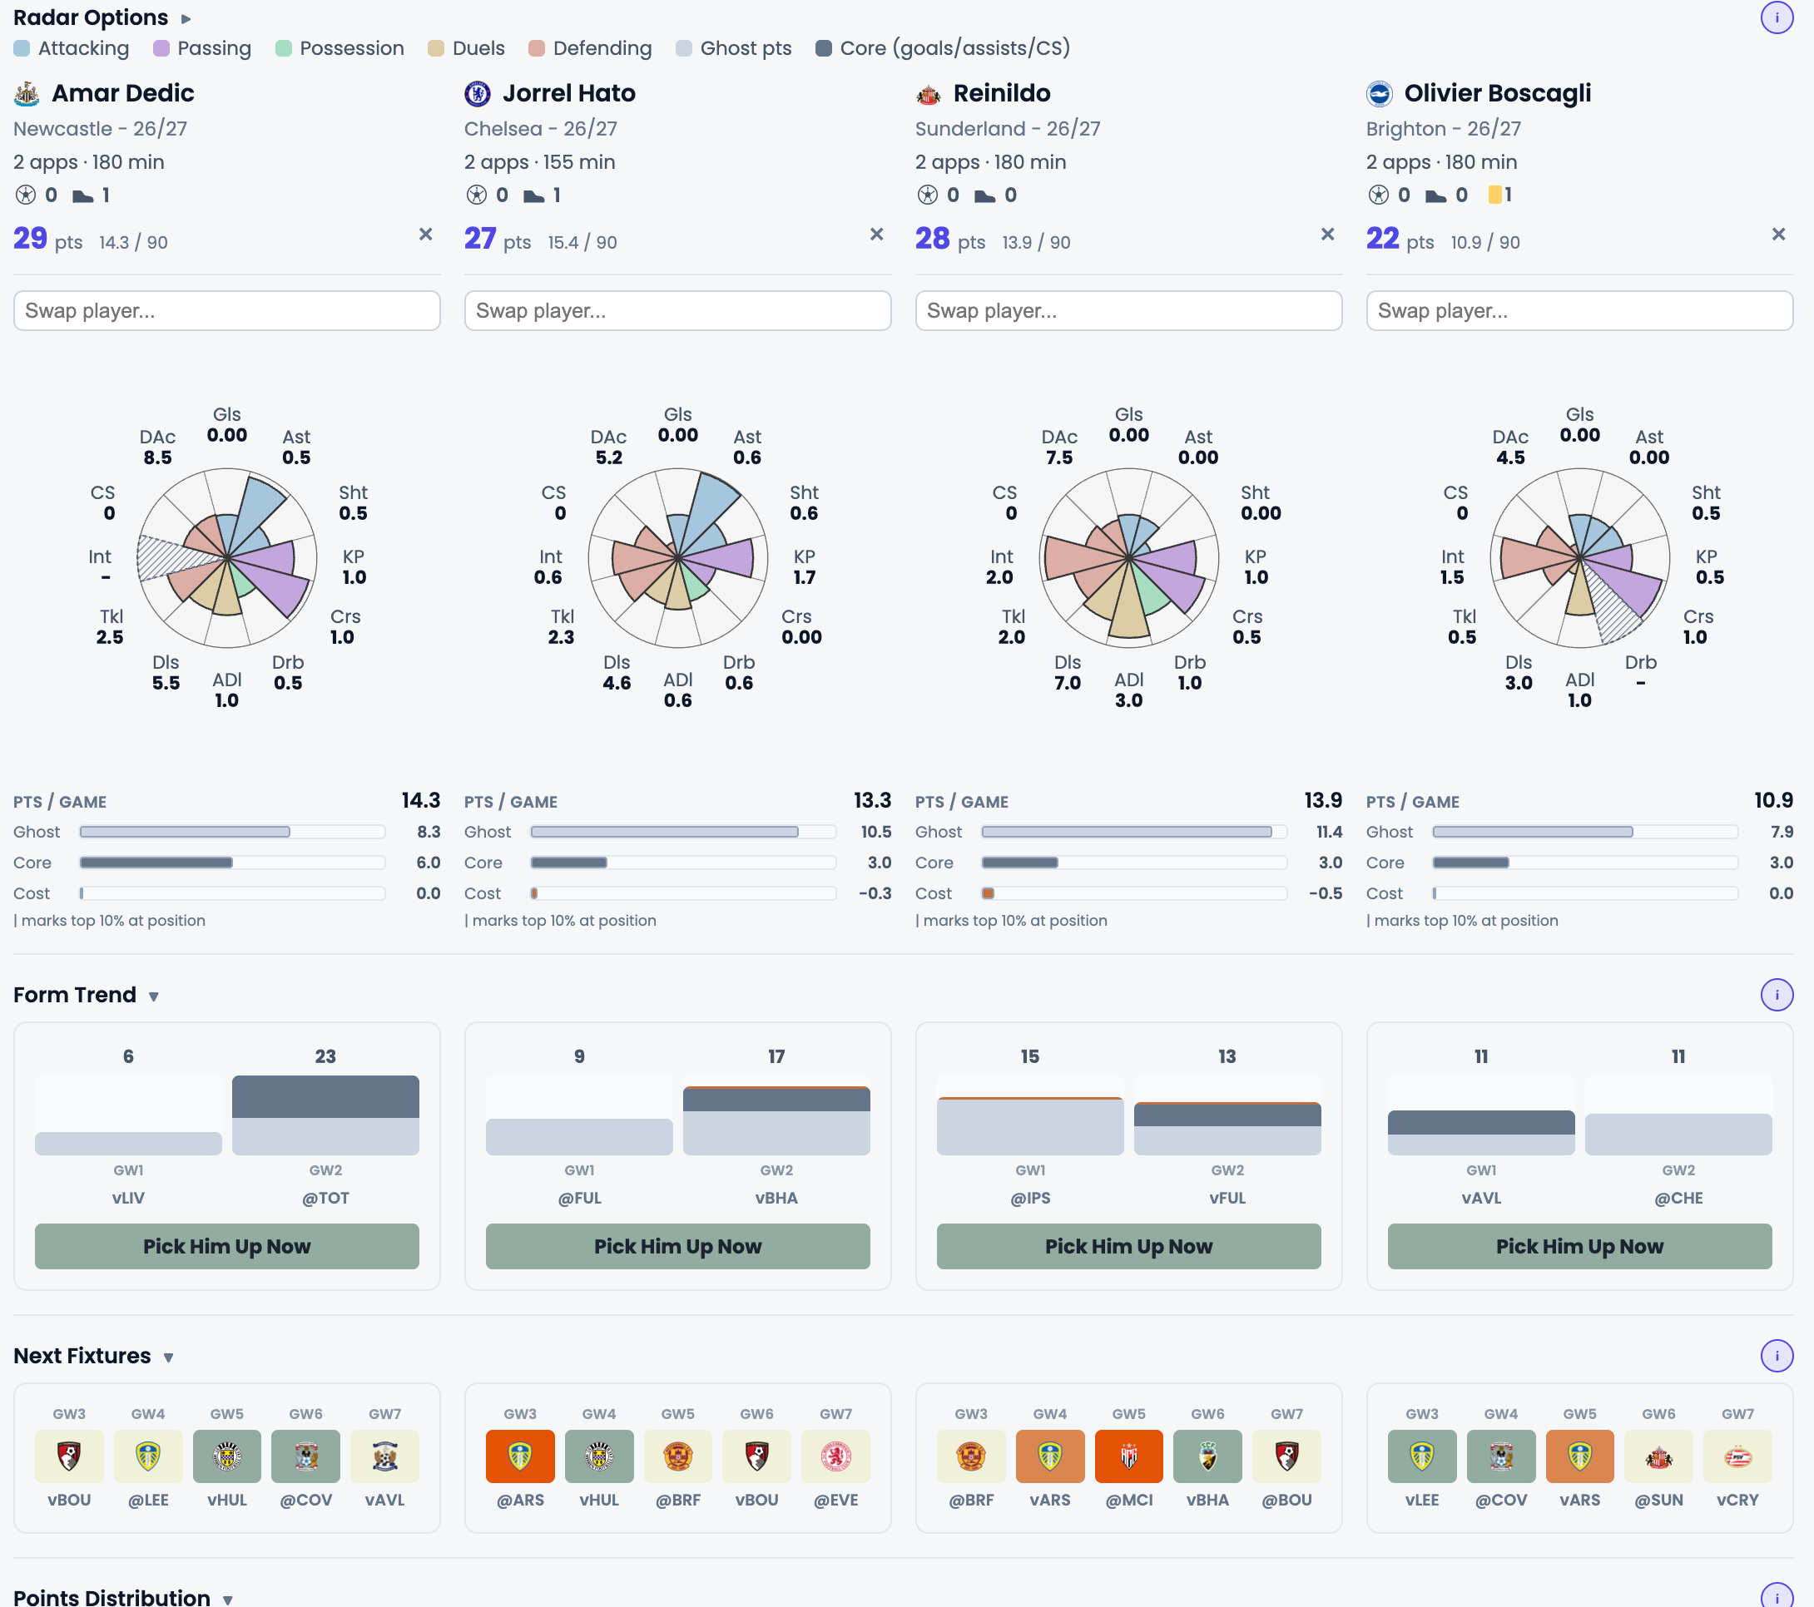Focus Swap player field under Olivier Boscagli
The width and height of the screenshot is (1814, 1607).
(1579, 310)
